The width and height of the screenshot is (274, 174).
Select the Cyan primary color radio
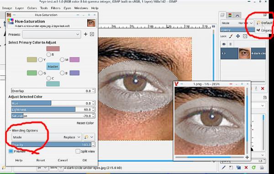[x=48, y=78]
